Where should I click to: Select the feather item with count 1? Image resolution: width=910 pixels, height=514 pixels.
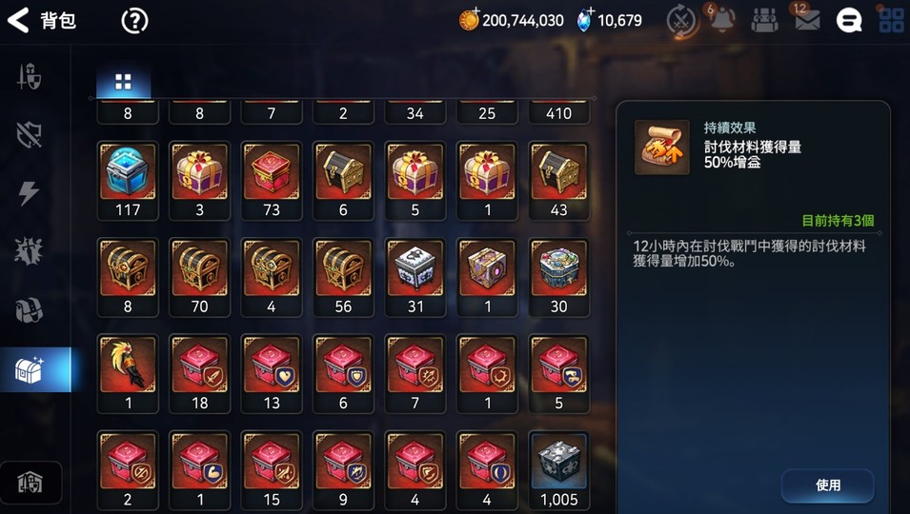tap(128, 374)
